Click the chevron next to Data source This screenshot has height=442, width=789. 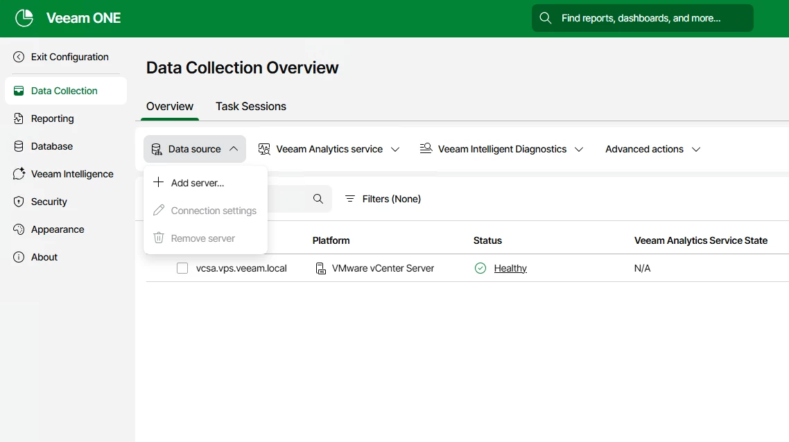tap(234, 149)
